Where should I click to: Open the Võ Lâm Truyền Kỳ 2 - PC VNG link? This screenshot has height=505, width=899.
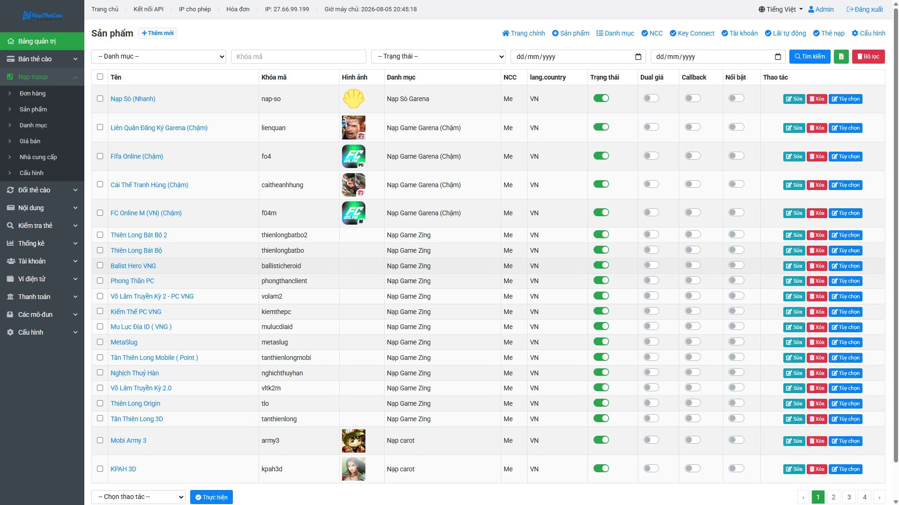[x=152, y=296]
